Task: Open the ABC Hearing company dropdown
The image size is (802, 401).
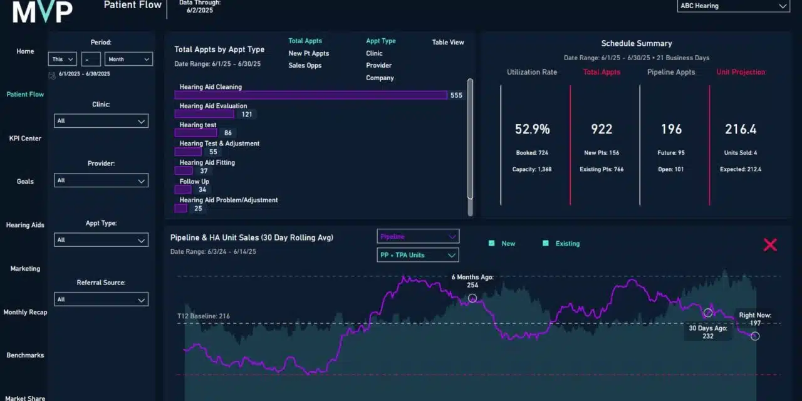Action: (733, 6)
